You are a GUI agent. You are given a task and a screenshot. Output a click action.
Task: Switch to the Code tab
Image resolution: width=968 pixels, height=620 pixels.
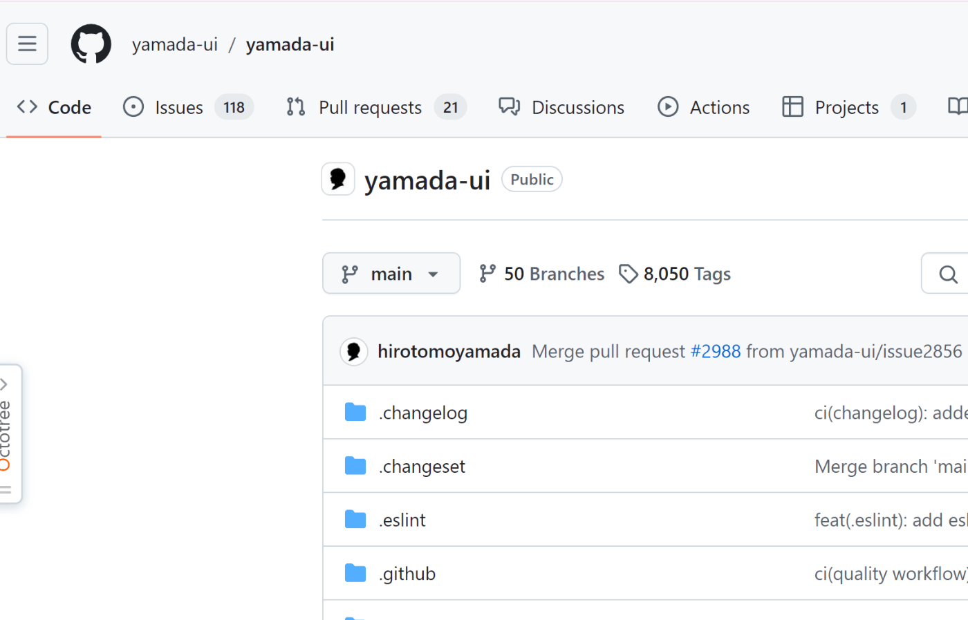(54, 107)
